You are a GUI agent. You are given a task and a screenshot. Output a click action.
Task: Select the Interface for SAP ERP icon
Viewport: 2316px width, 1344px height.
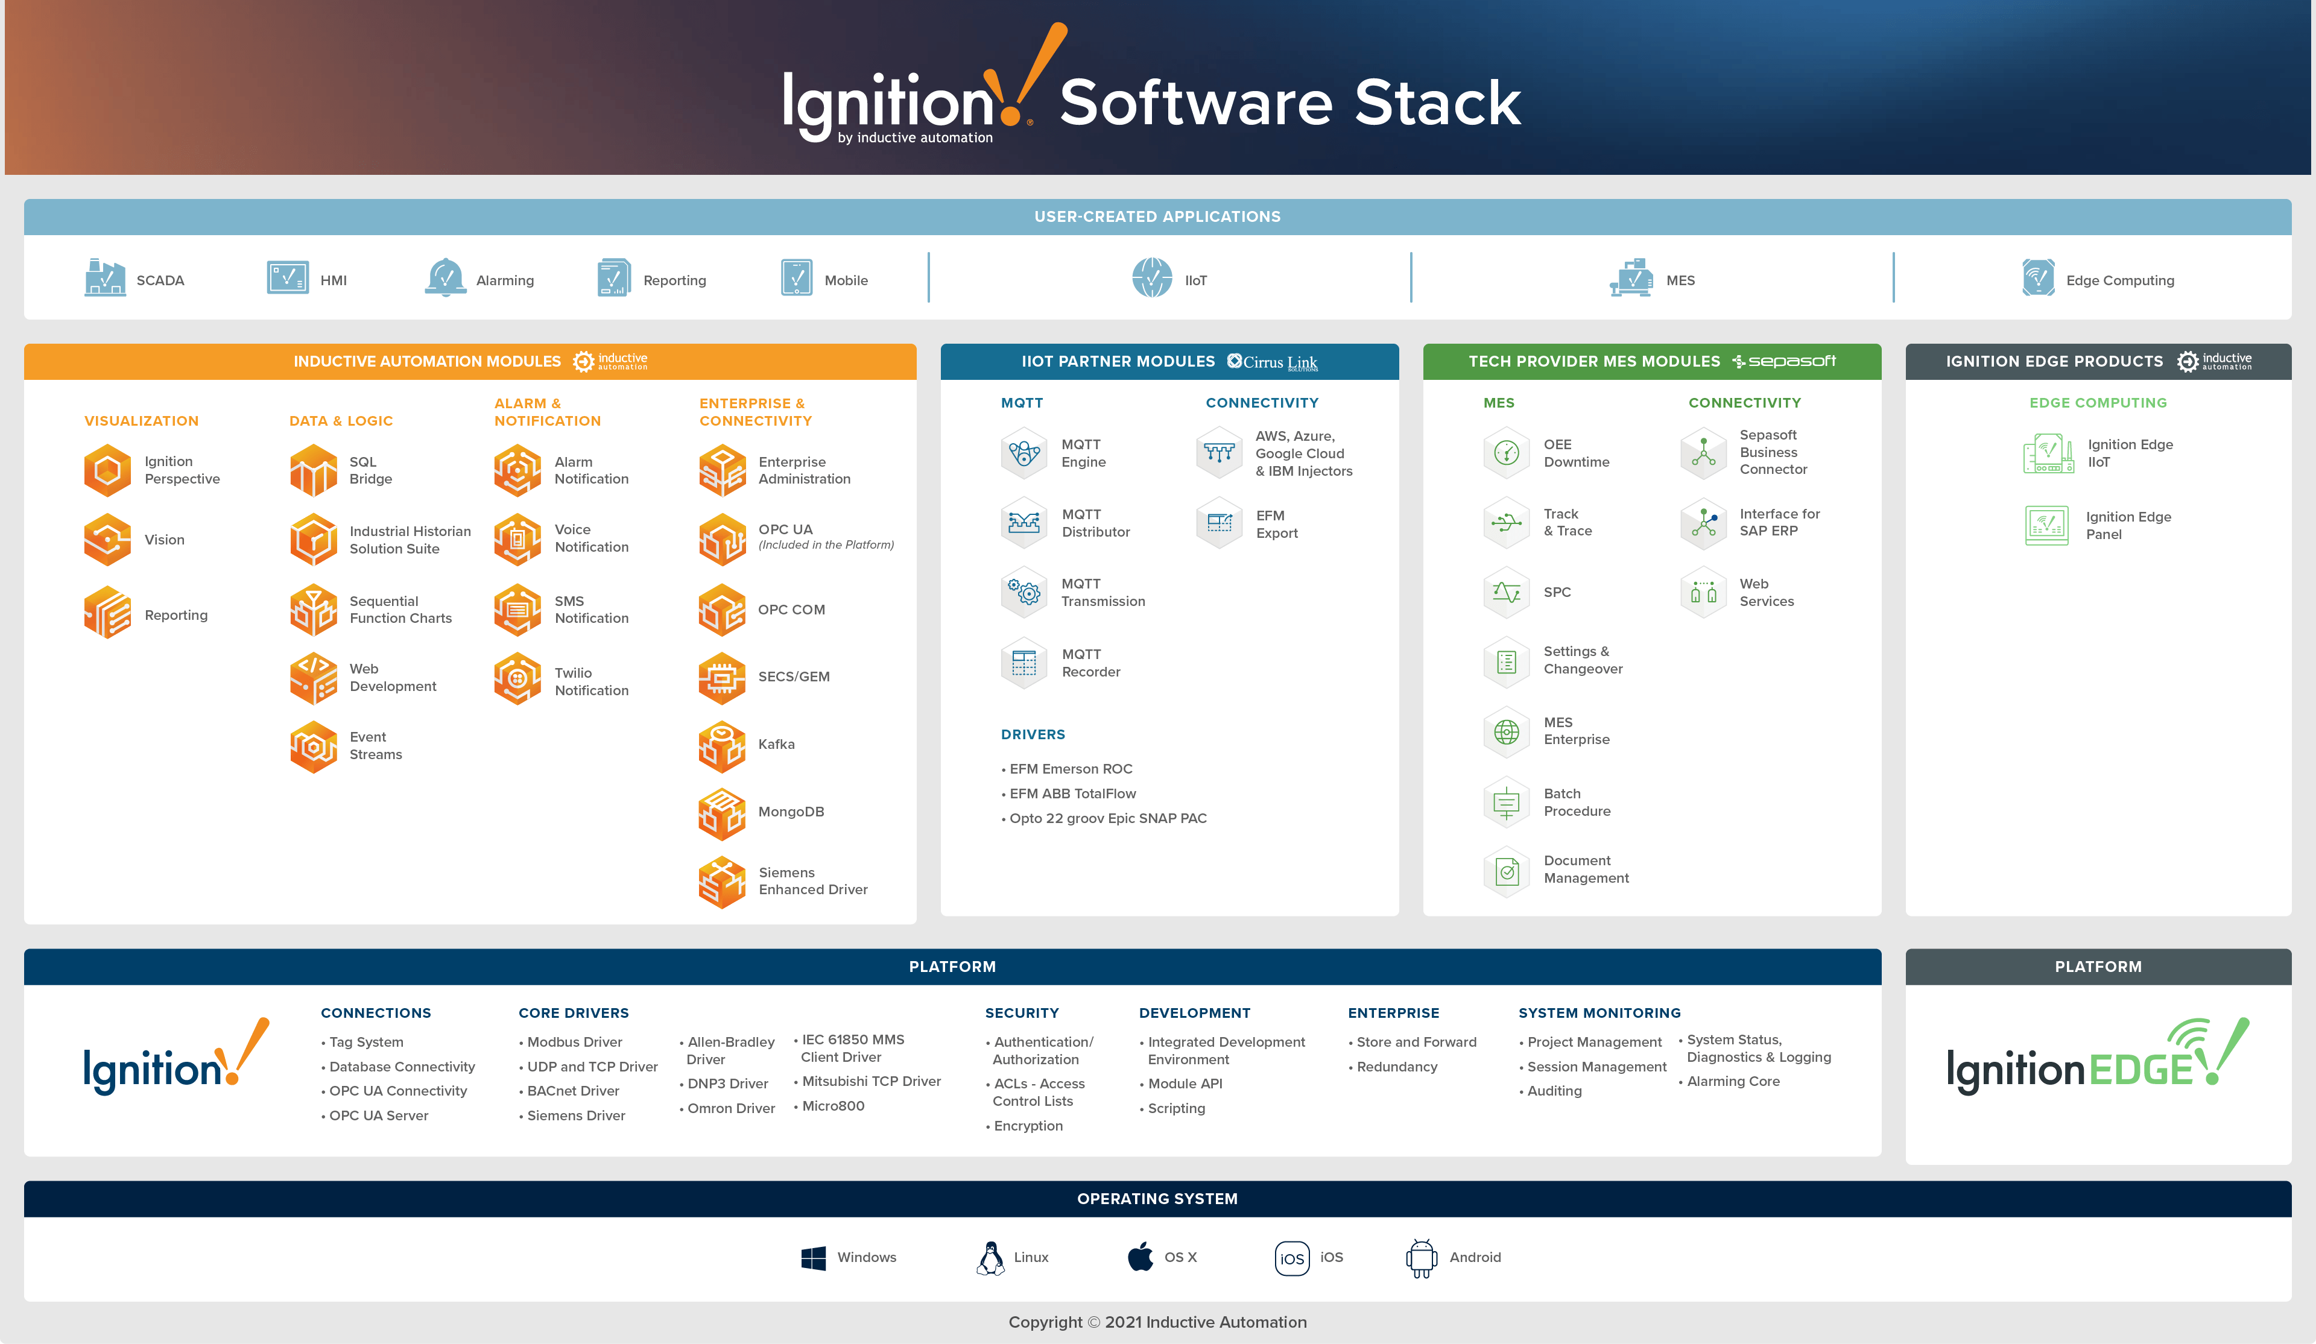1704,523
